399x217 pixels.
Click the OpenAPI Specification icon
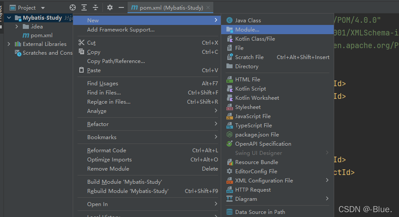click(230, 144)
